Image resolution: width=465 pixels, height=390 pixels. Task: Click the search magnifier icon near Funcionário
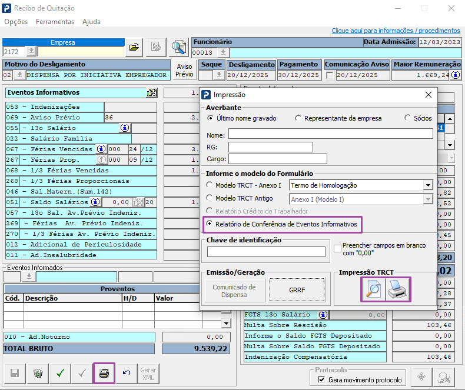179,47
